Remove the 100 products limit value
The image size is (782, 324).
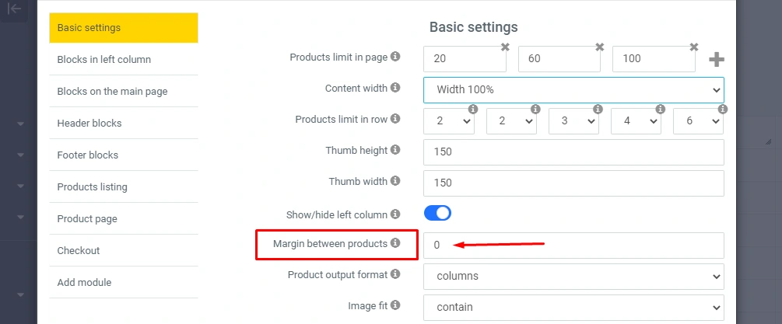point(693,47)
